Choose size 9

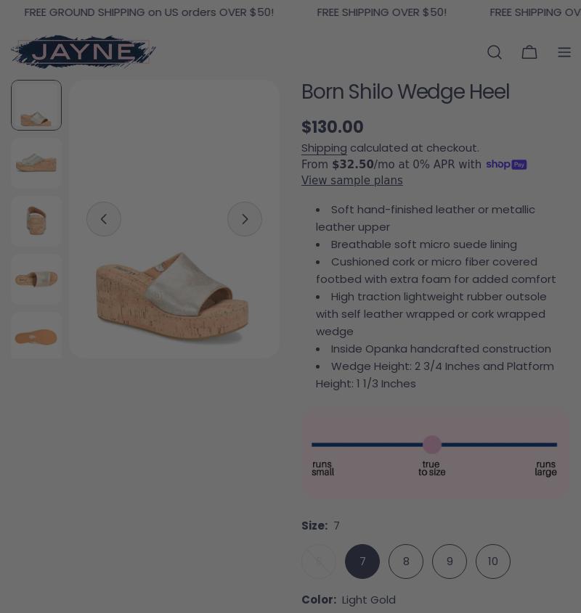point(450,561)
